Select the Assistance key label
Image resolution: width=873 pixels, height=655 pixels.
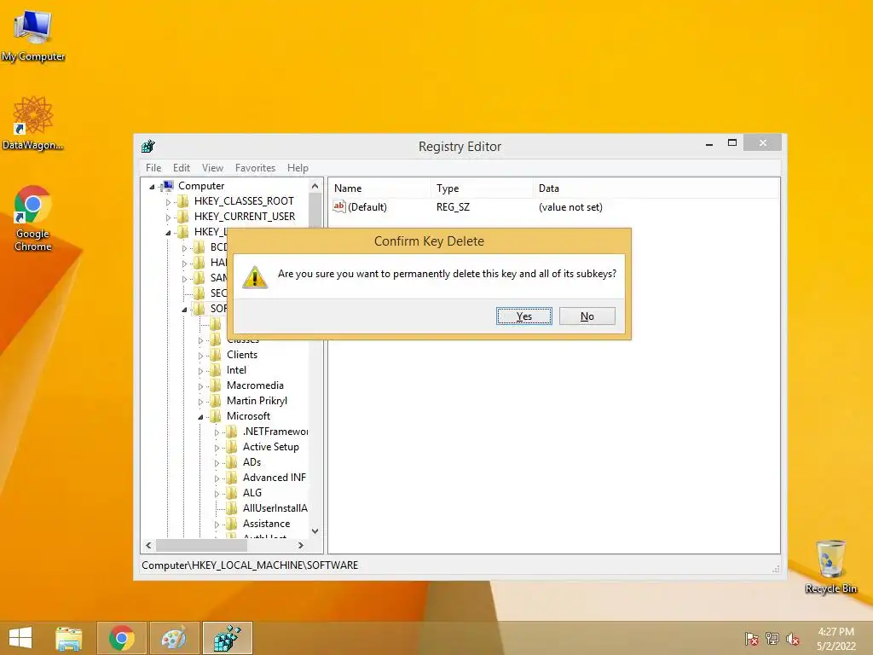point(266,524)
